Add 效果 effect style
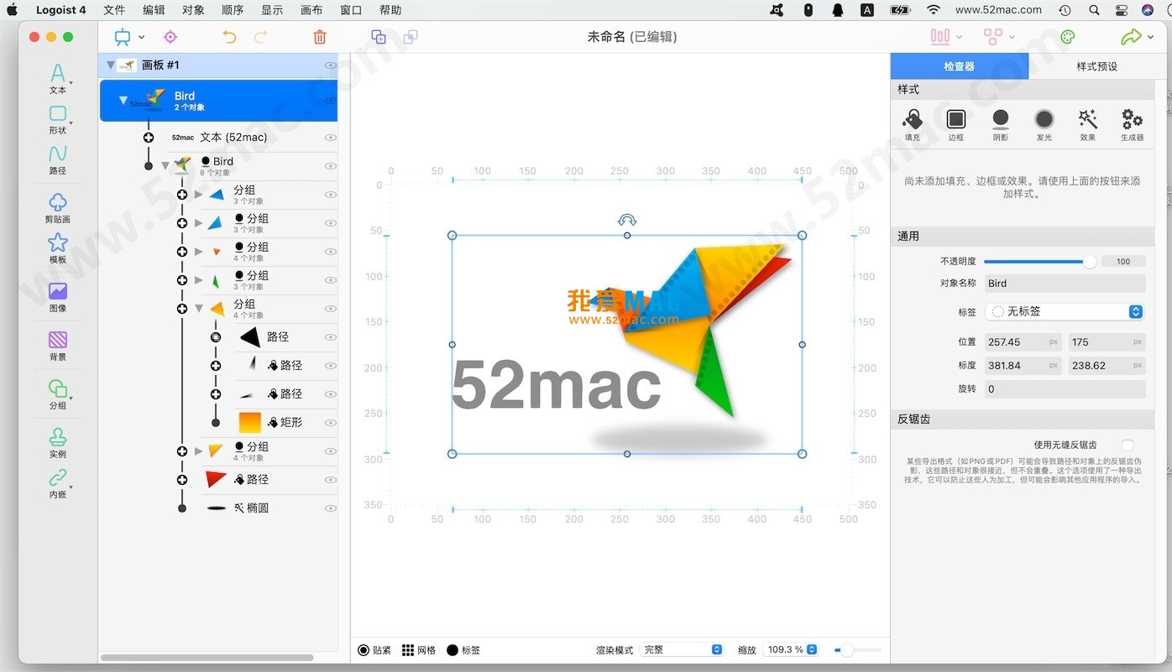 click(1088, 124)
